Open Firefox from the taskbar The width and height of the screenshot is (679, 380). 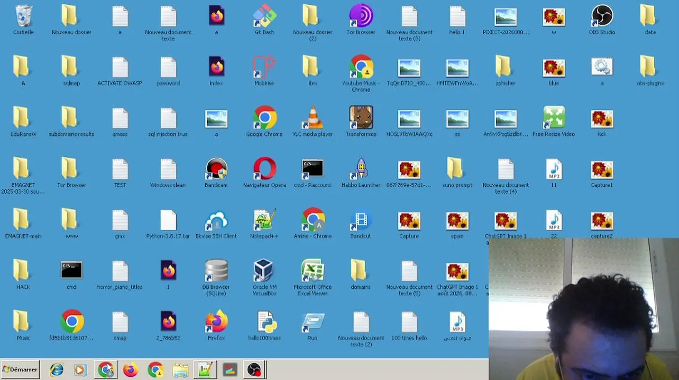pos(130,370)
